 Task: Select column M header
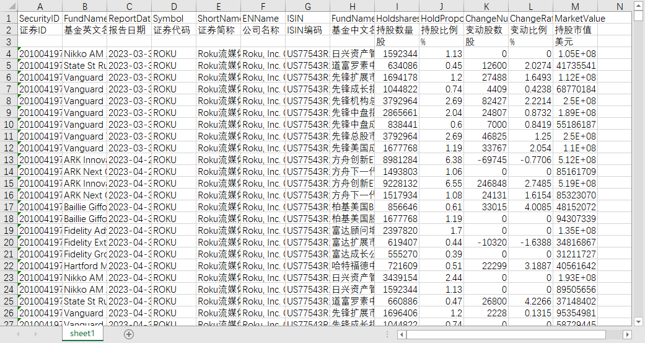pyautogui.click(x=576, y=6)
